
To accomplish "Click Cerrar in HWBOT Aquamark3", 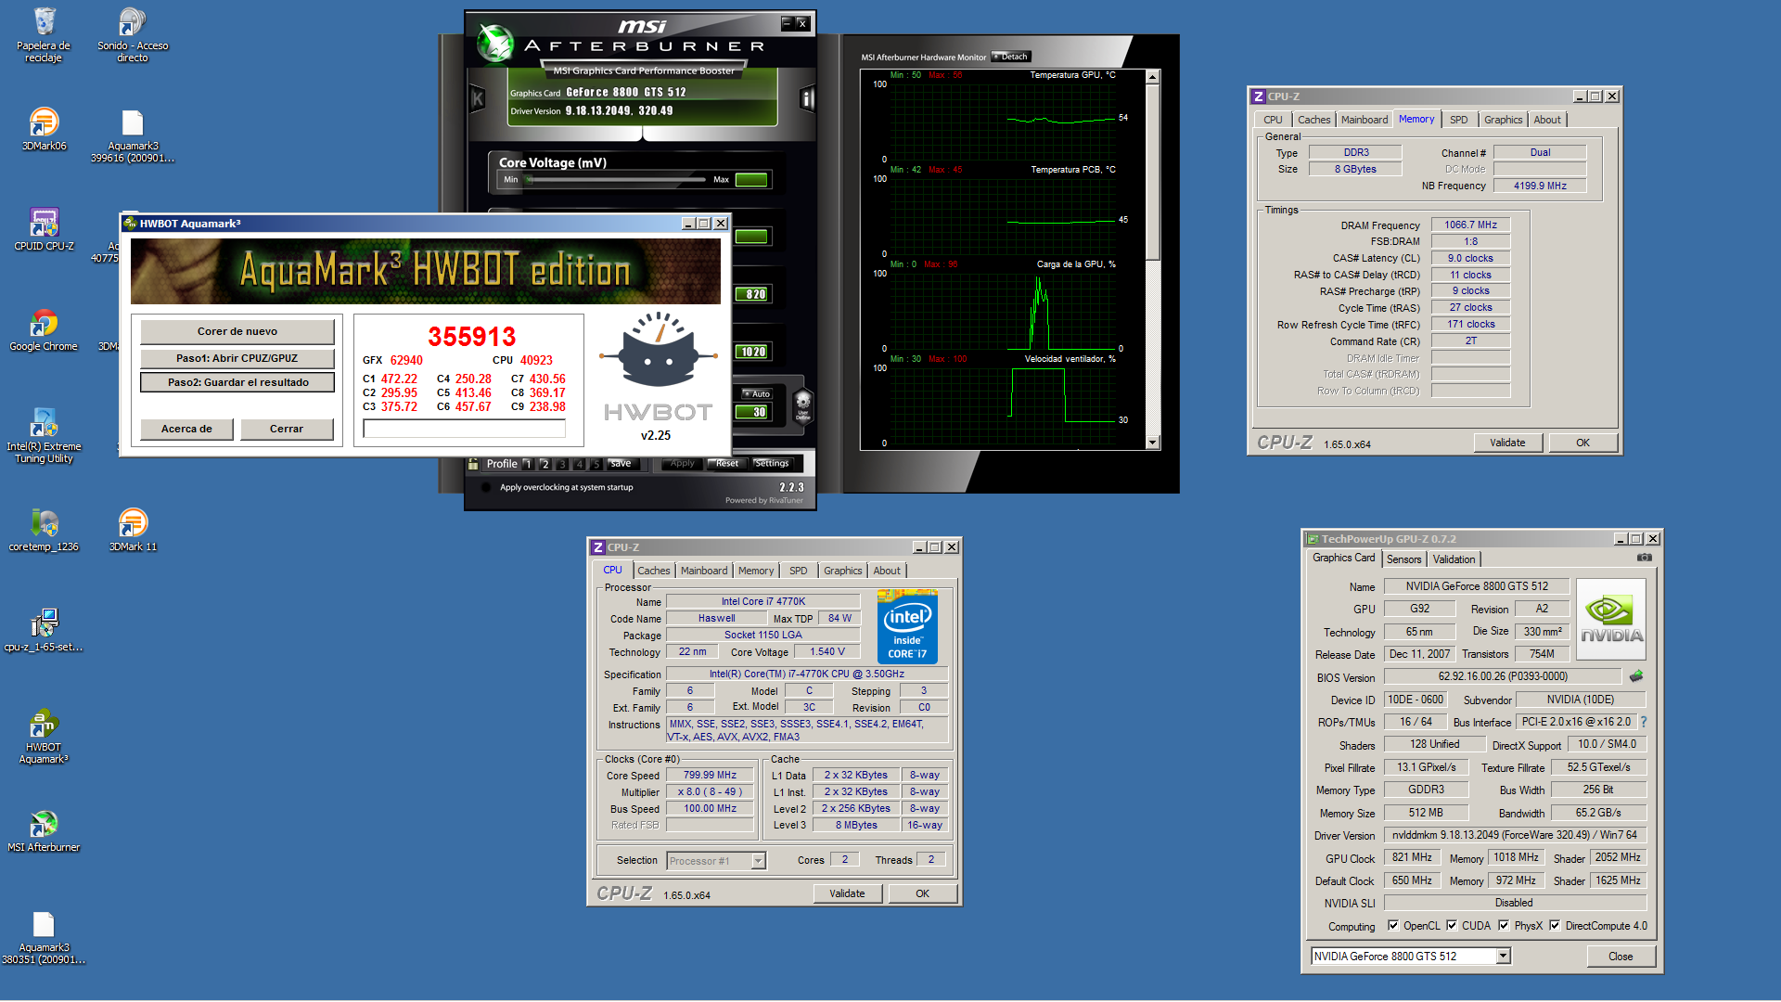I will 287,429.
